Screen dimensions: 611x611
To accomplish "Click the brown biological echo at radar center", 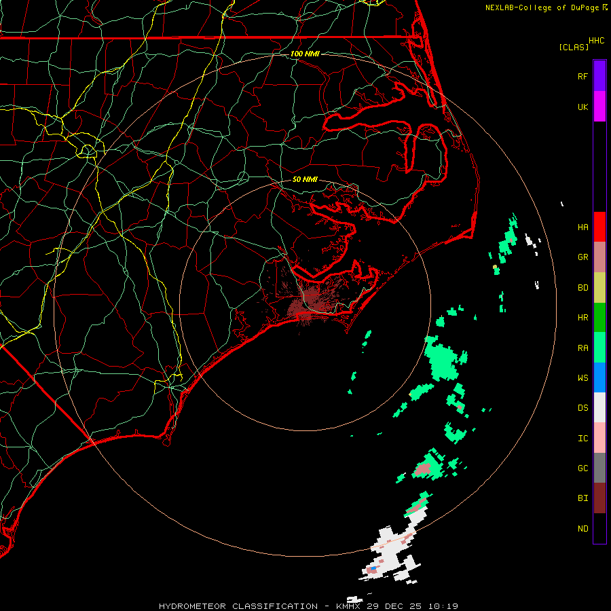I will (x=310, y=302).
